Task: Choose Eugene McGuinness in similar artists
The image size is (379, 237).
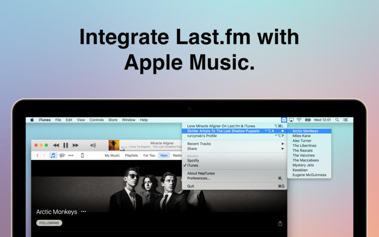Action: click(x=309, y=175)
